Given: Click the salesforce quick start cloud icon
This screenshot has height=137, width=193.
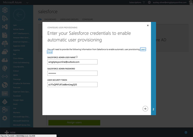Looking at the screenshot, I should pyautogui.click(x=40, y=19).
